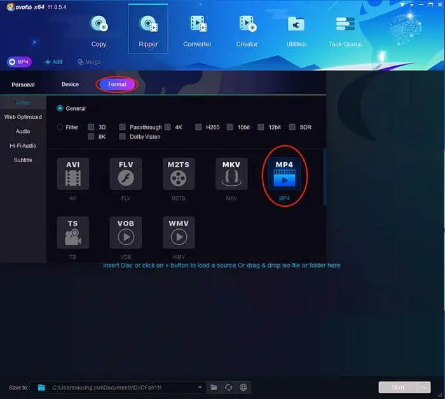Click the Merge button
The height and width of the screenshot is (399, 445).
89,62
